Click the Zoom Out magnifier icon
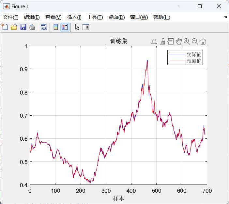 coord(195,41)
